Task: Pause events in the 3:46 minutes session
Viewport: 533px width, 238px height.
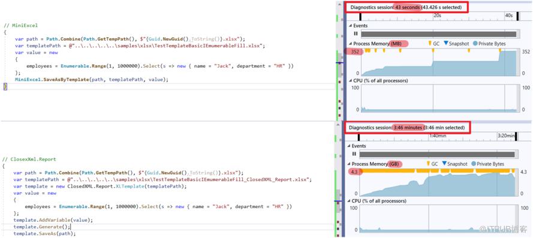Action: [354, 154]
